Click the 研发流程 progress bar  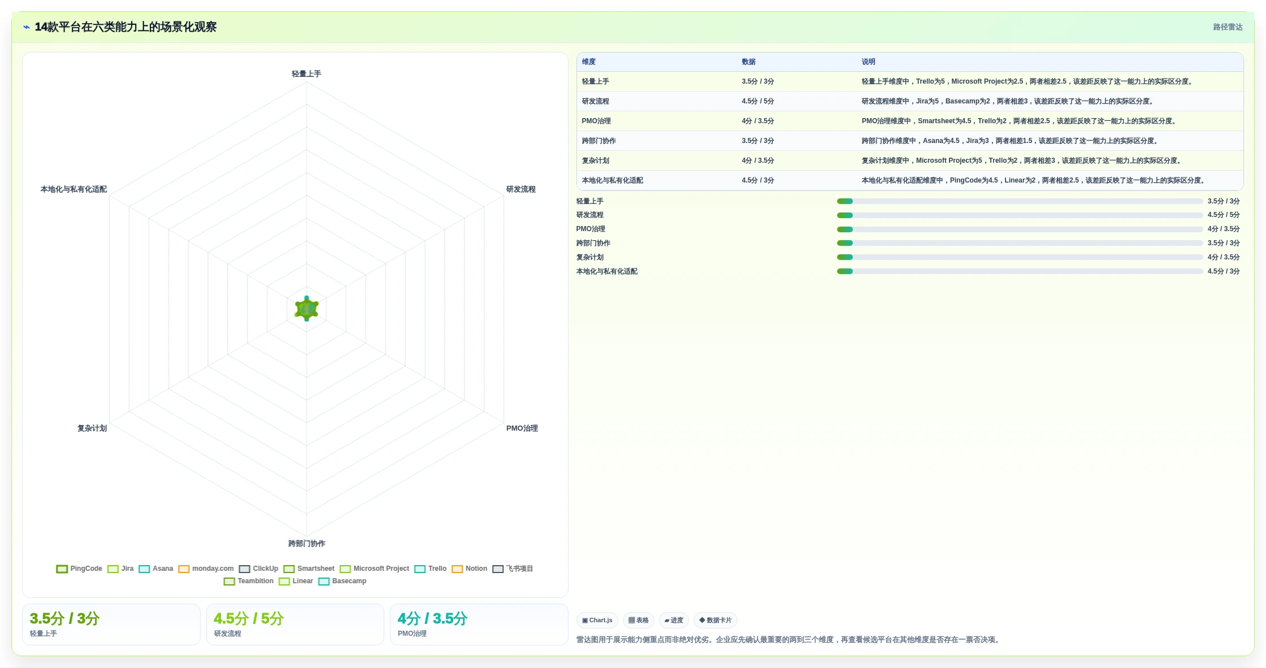click(1020, 215)
